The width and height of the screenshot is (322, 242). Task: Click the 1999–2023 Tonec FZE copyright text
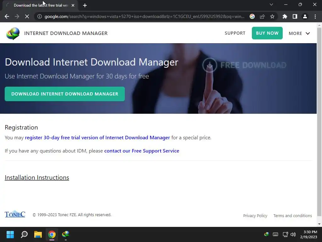72,215
